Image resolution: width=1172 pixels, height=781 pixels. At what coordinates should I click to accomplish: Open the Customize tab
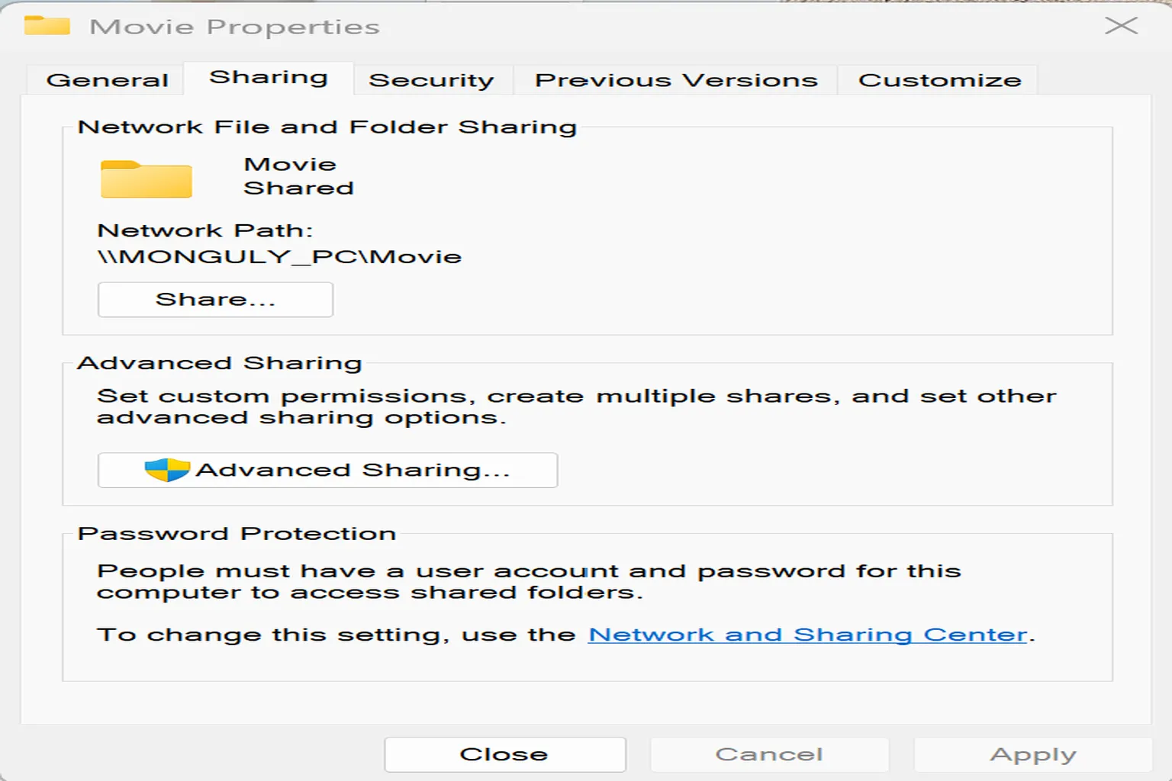(939, 80)
